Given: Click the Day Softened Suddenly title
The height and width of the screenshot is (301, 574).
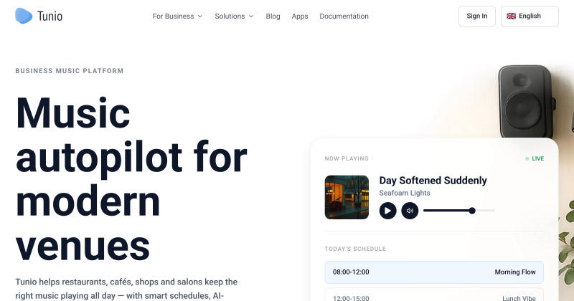Looking at the screenshot, I should click(x=433, y=181).
